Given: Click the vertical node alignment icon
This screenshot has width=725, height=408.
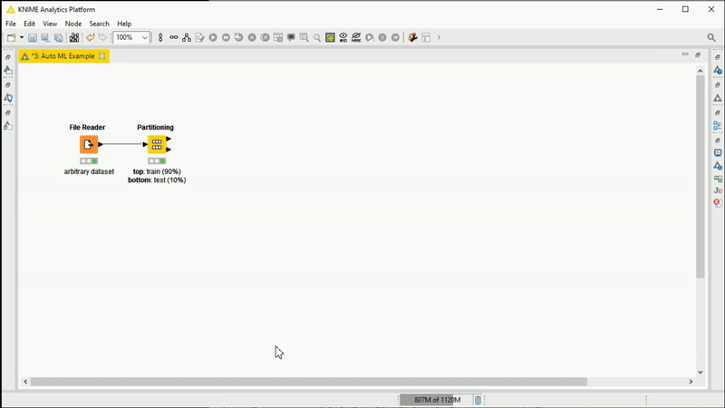Looking at the screenshot, I should (x=160, y=37).
